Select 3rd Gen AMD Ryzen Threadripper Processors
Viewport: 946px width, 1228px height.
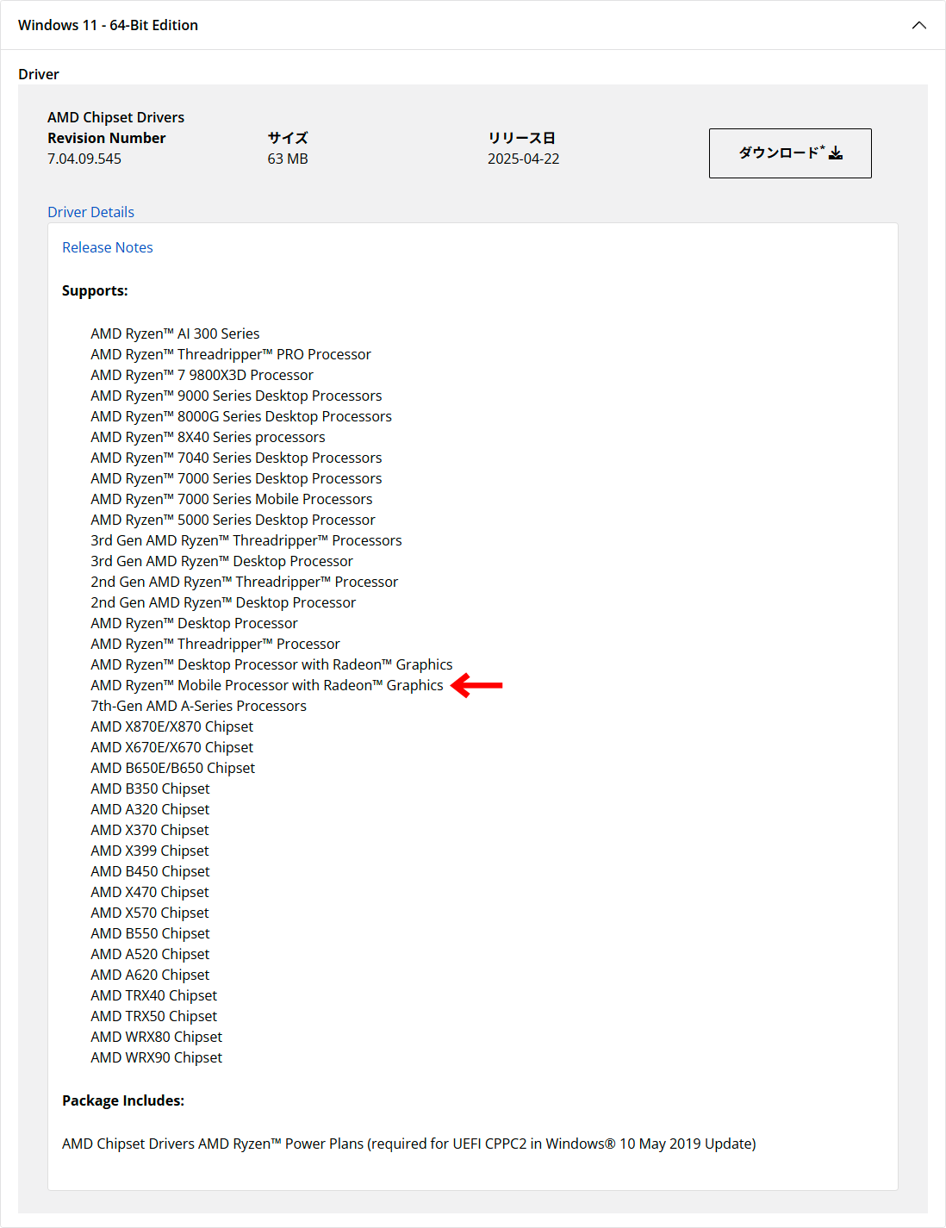[246, 540]
